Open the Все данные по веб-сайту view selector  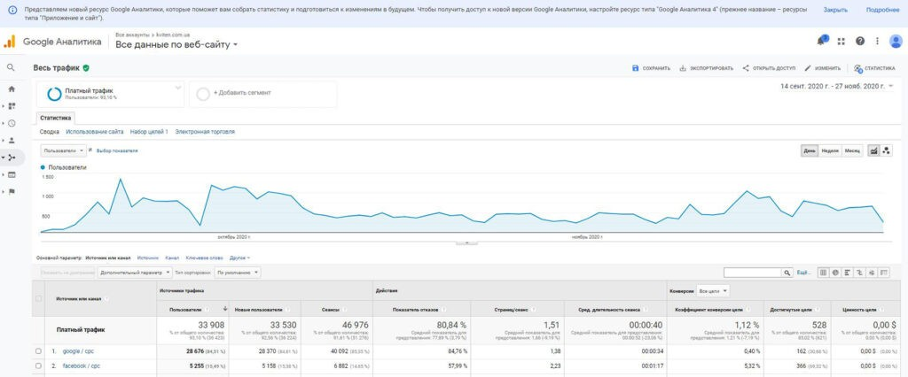[176, 44]
